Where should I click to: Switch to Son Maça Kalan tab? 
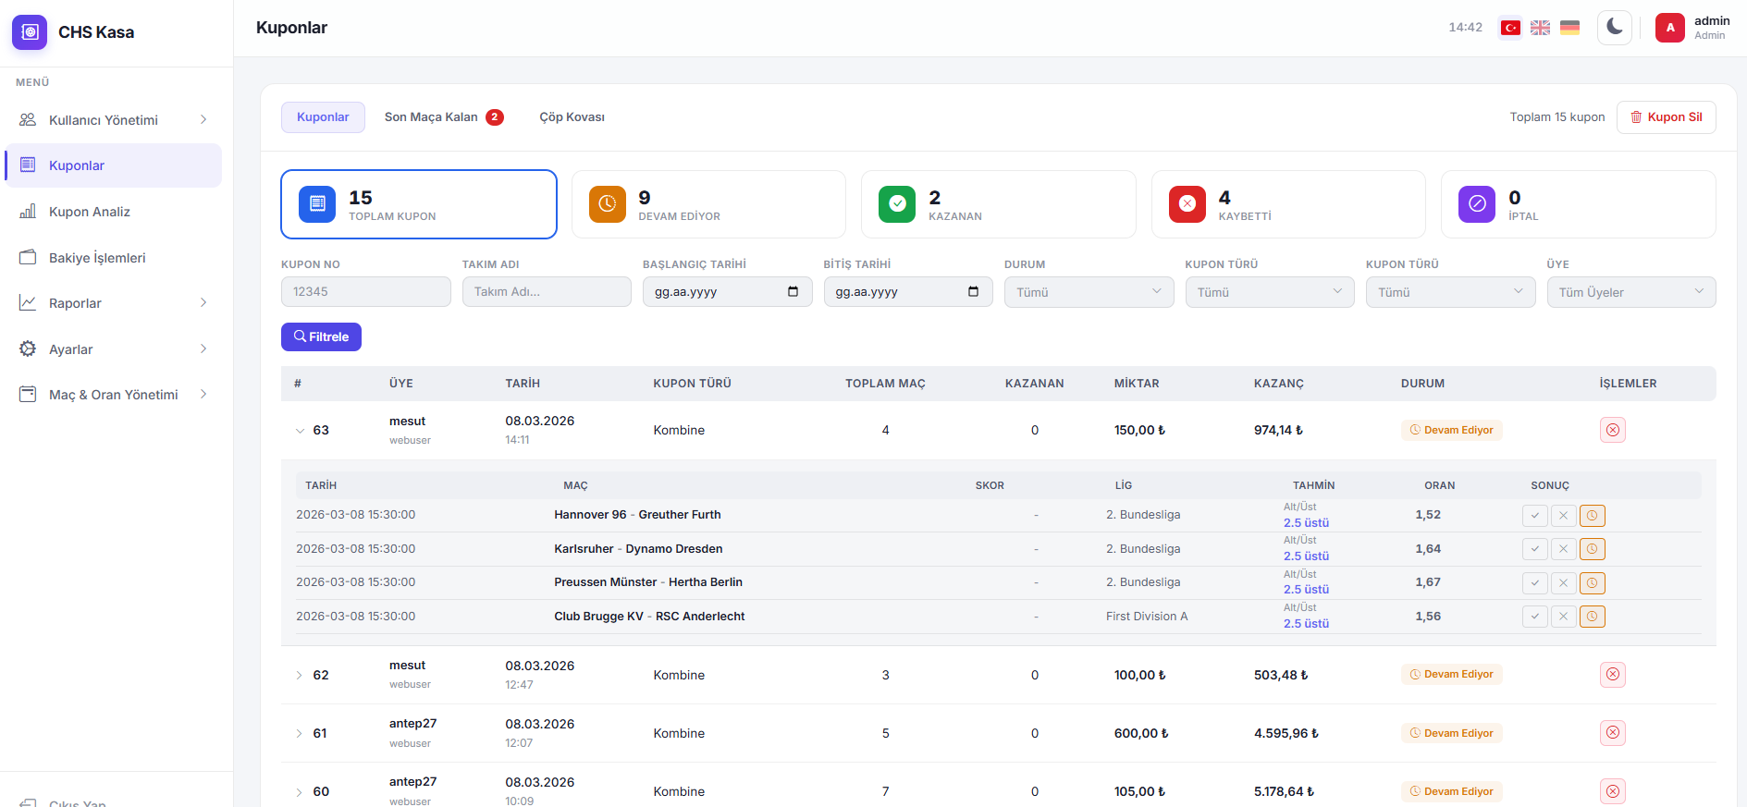coord(443,117)
